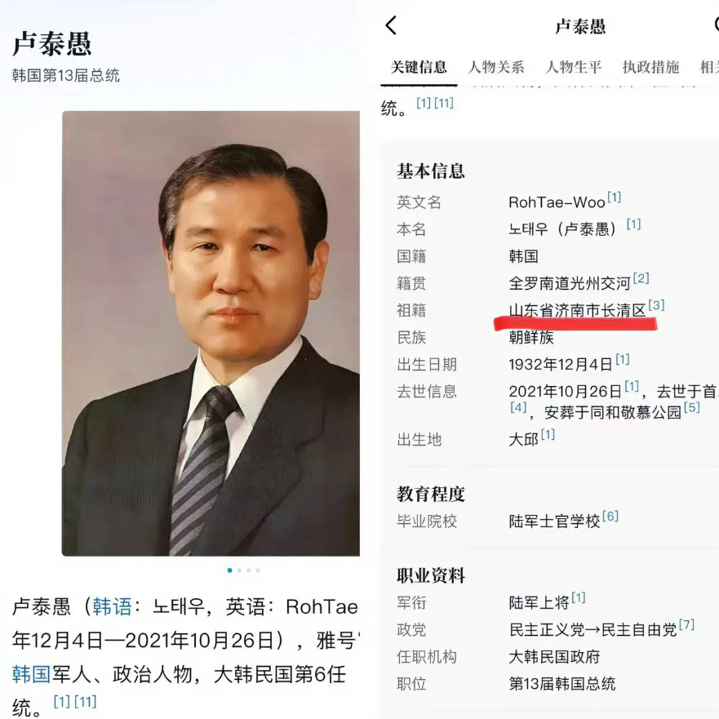Open the 执政措施 tab
Screen dimensions: 719x719
point(650,67)
